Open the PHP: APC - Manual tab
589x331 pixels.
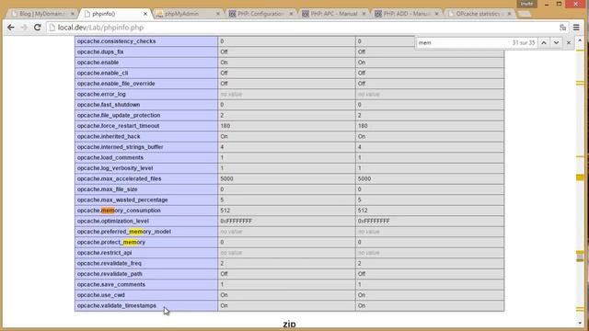click(333, 14)
